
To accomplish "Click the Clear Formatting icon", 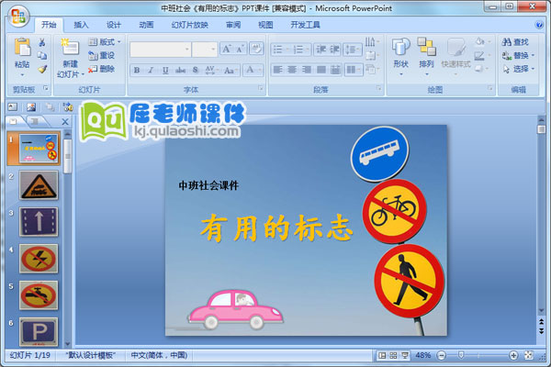I will coord(256,49).
